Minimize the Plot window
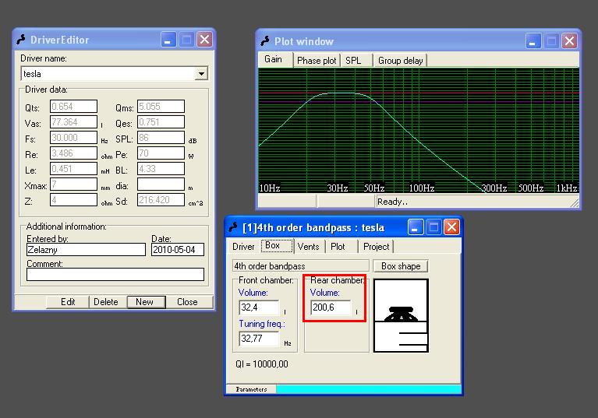The width and height of the screenshot is (598, 418). [533, 41]
